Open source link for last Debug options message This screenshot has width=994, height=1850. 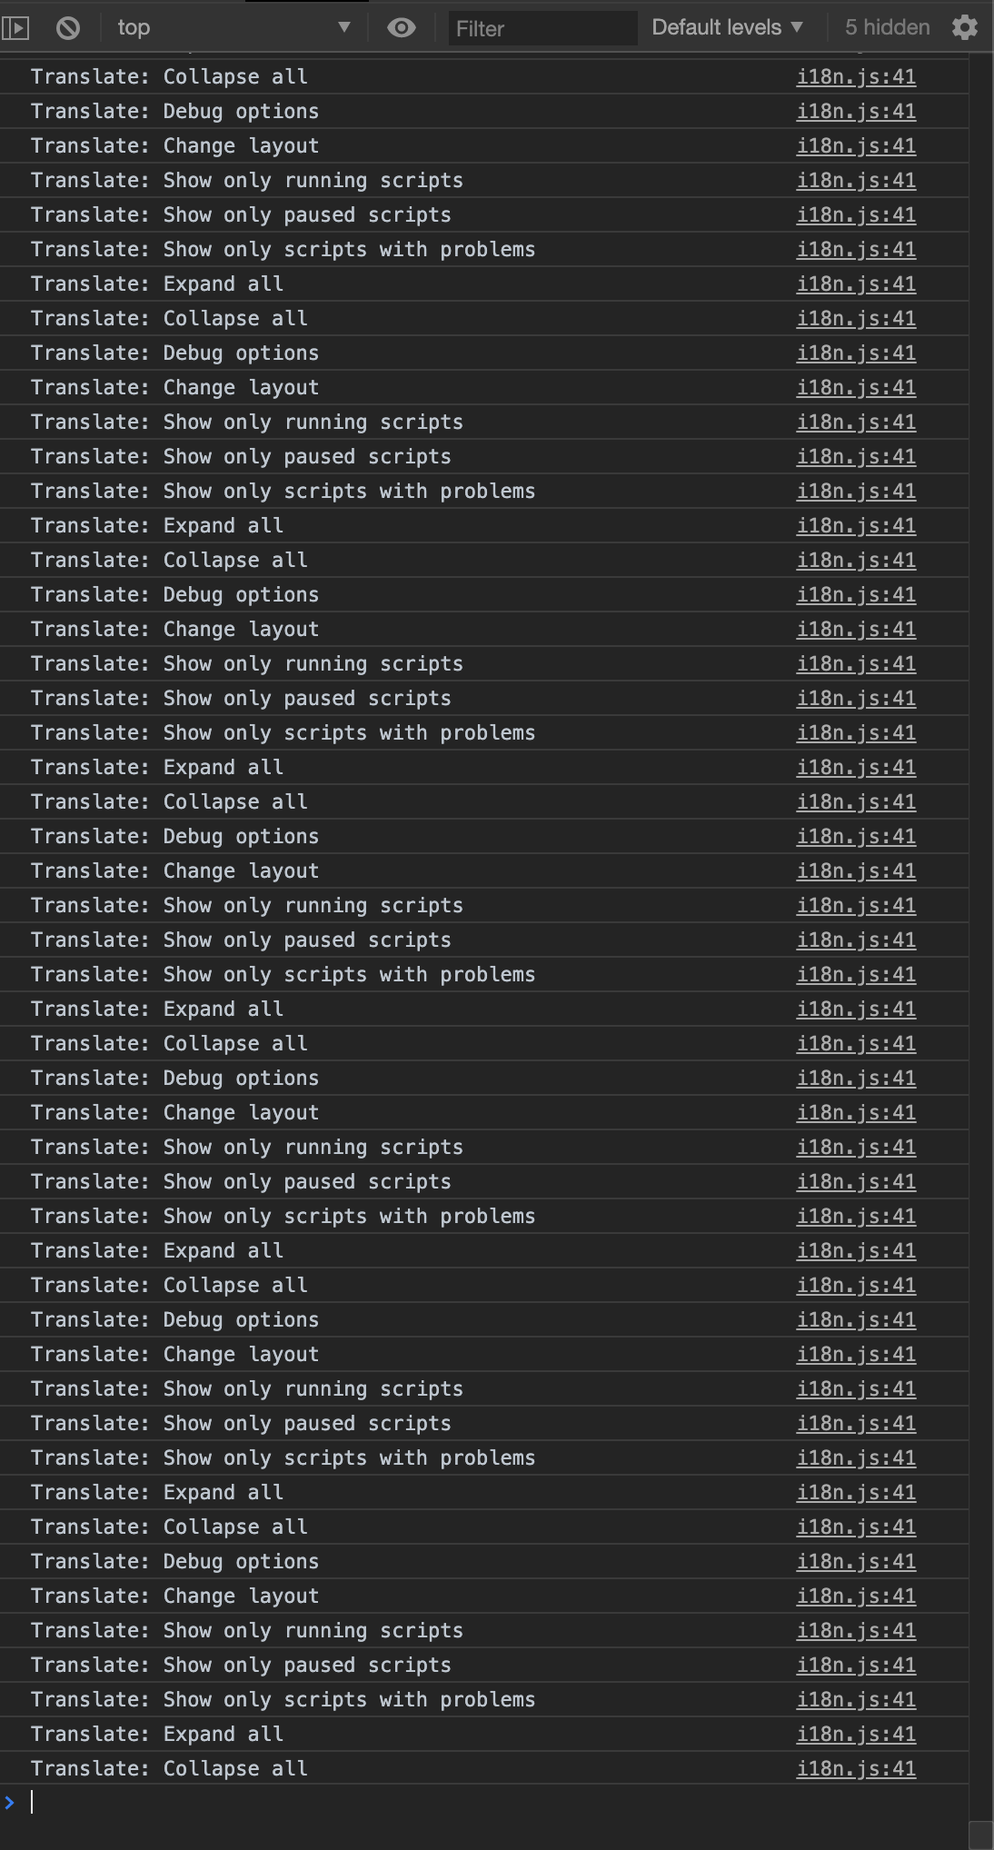[856, 1562]
